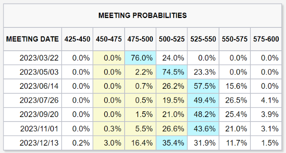Click the 35.4% highlighted December cell
286x153 pixels.
coord(172,143)
